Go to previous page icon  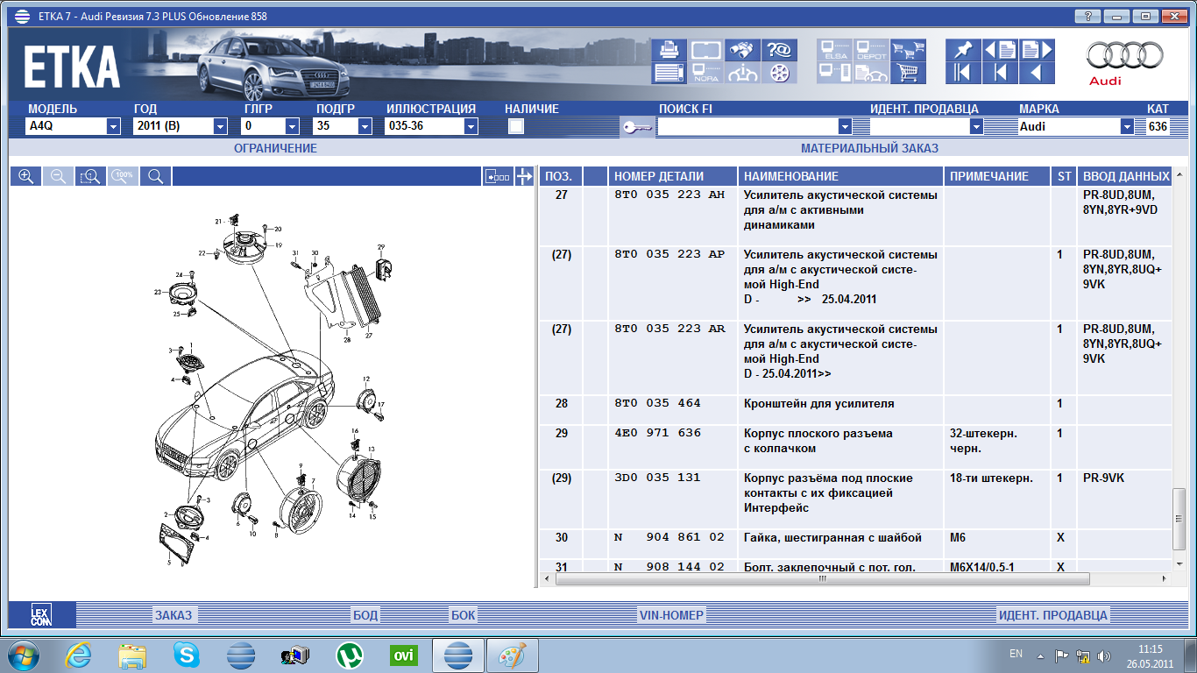[1000, 50]
